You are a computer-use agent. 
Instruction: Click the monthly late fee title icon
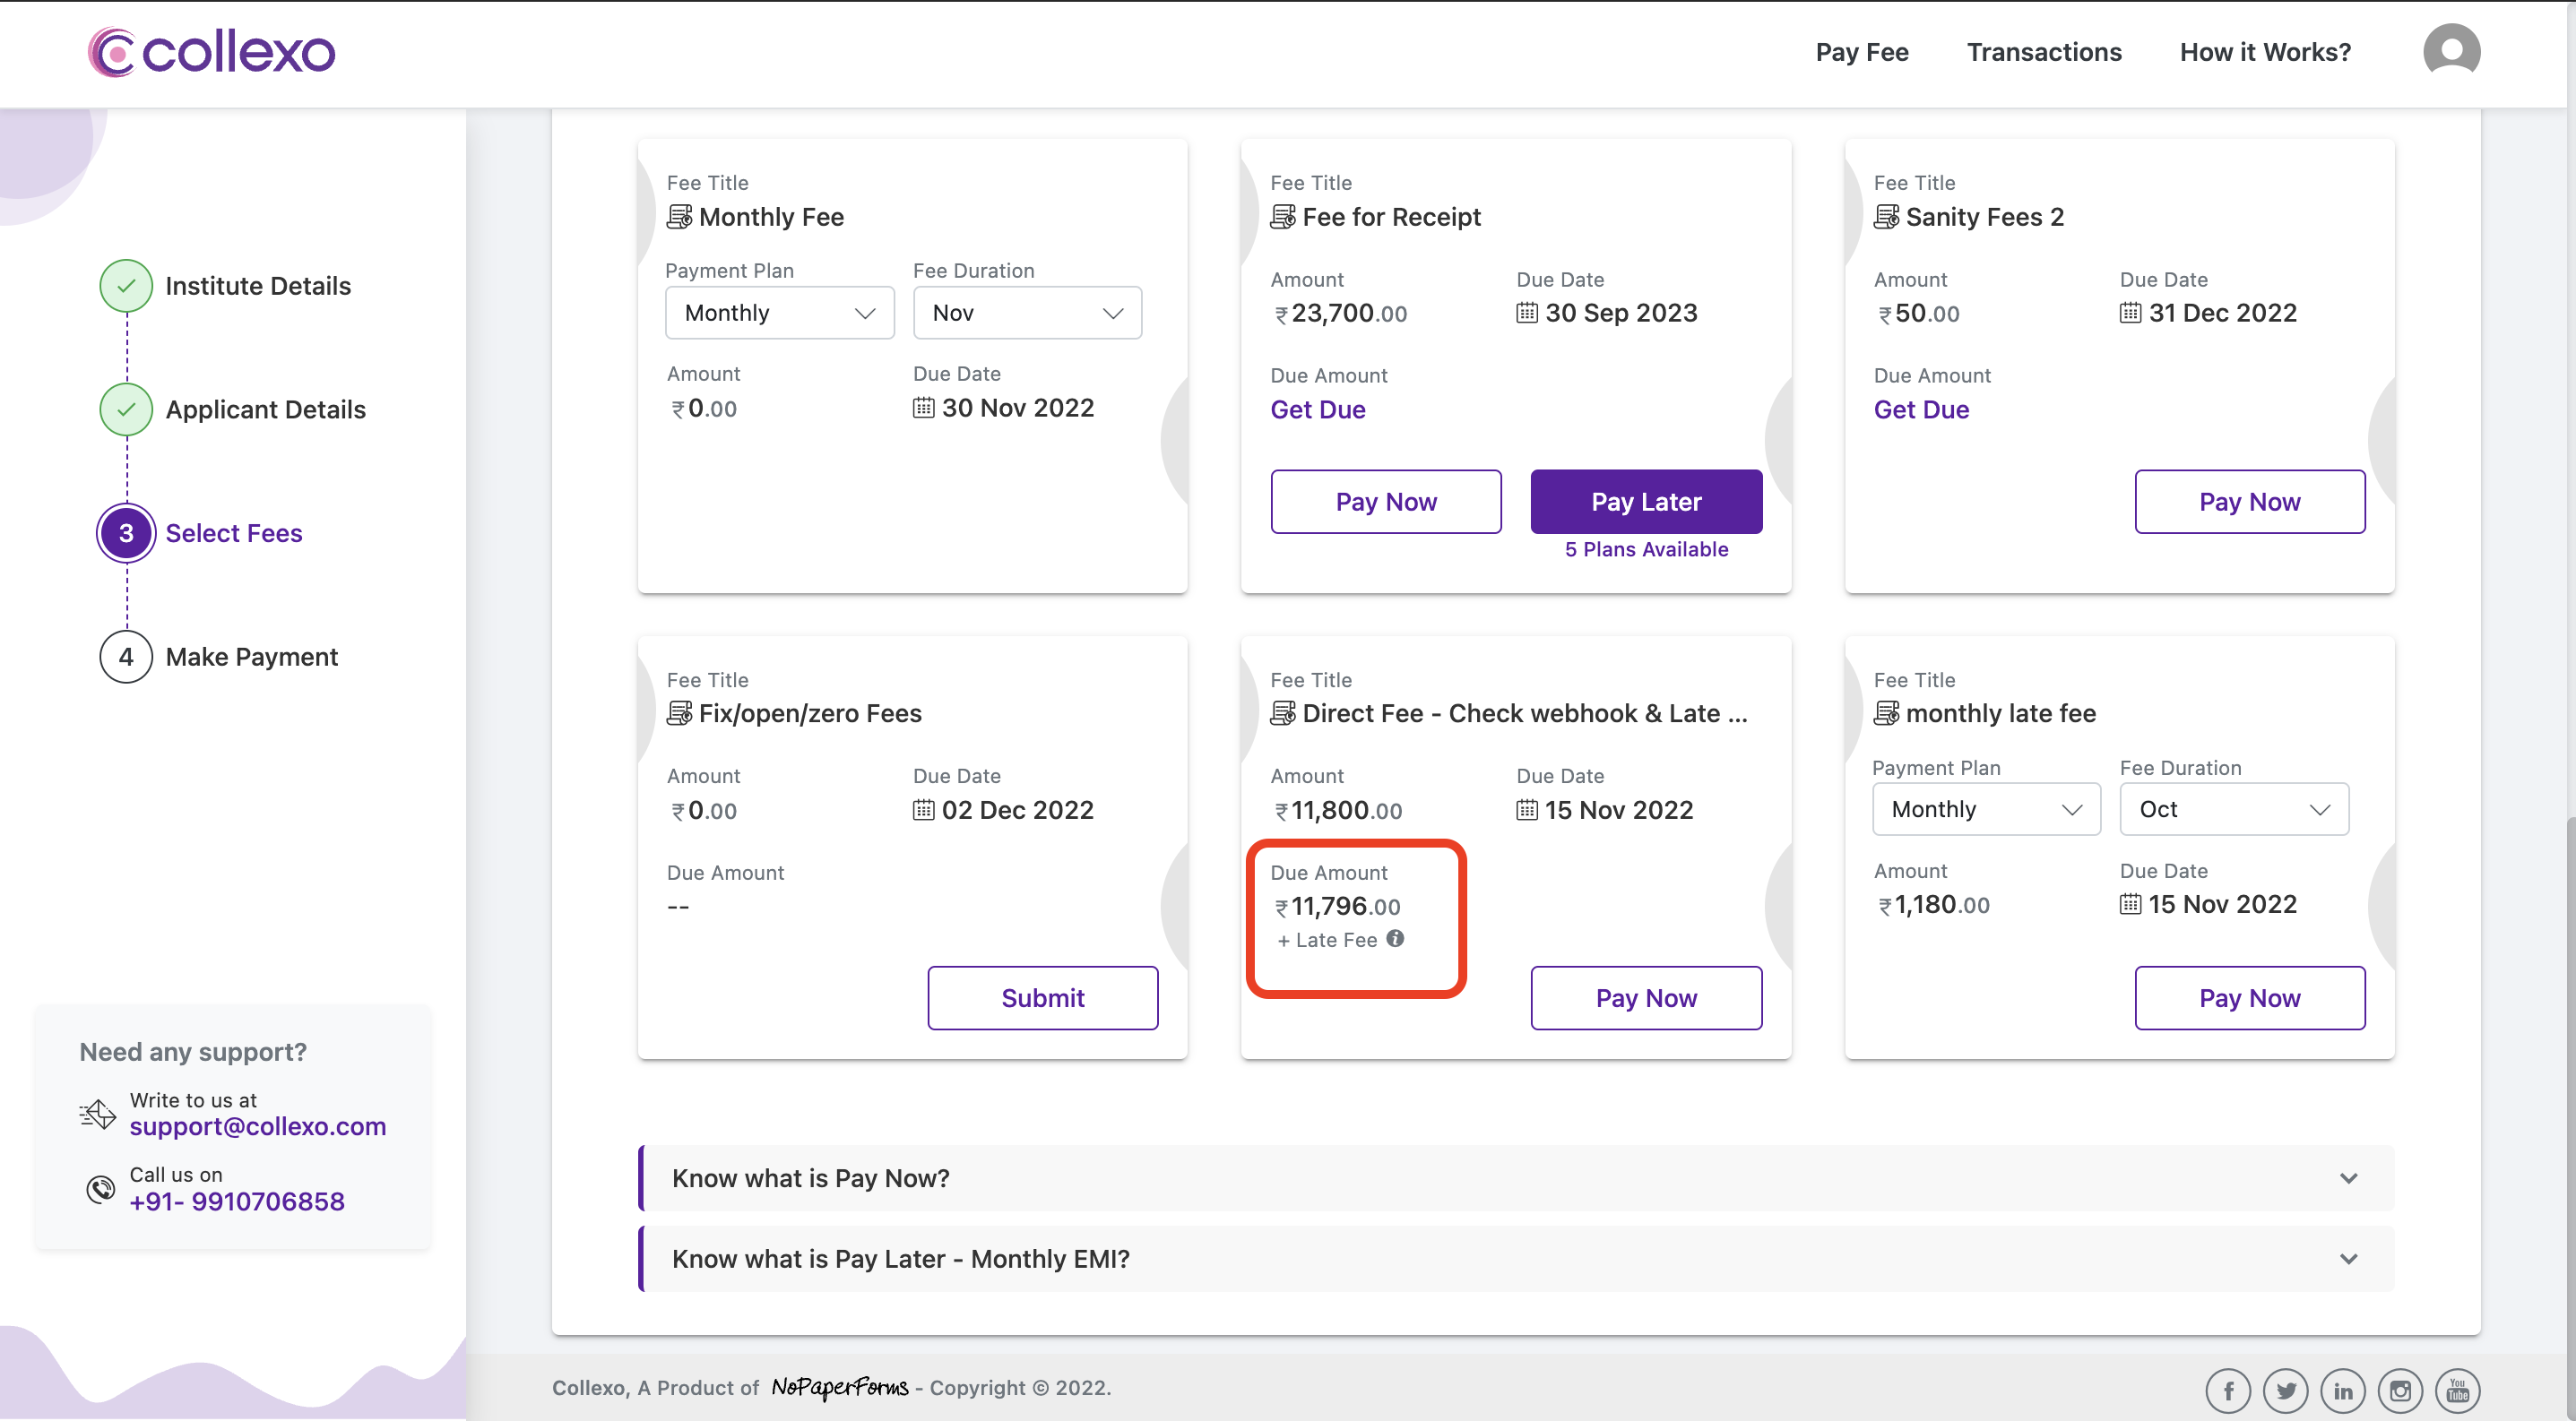(1887, 713)
